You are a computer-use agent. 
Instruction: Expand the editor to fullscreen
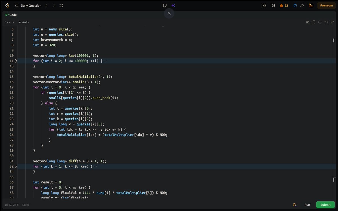332,22
